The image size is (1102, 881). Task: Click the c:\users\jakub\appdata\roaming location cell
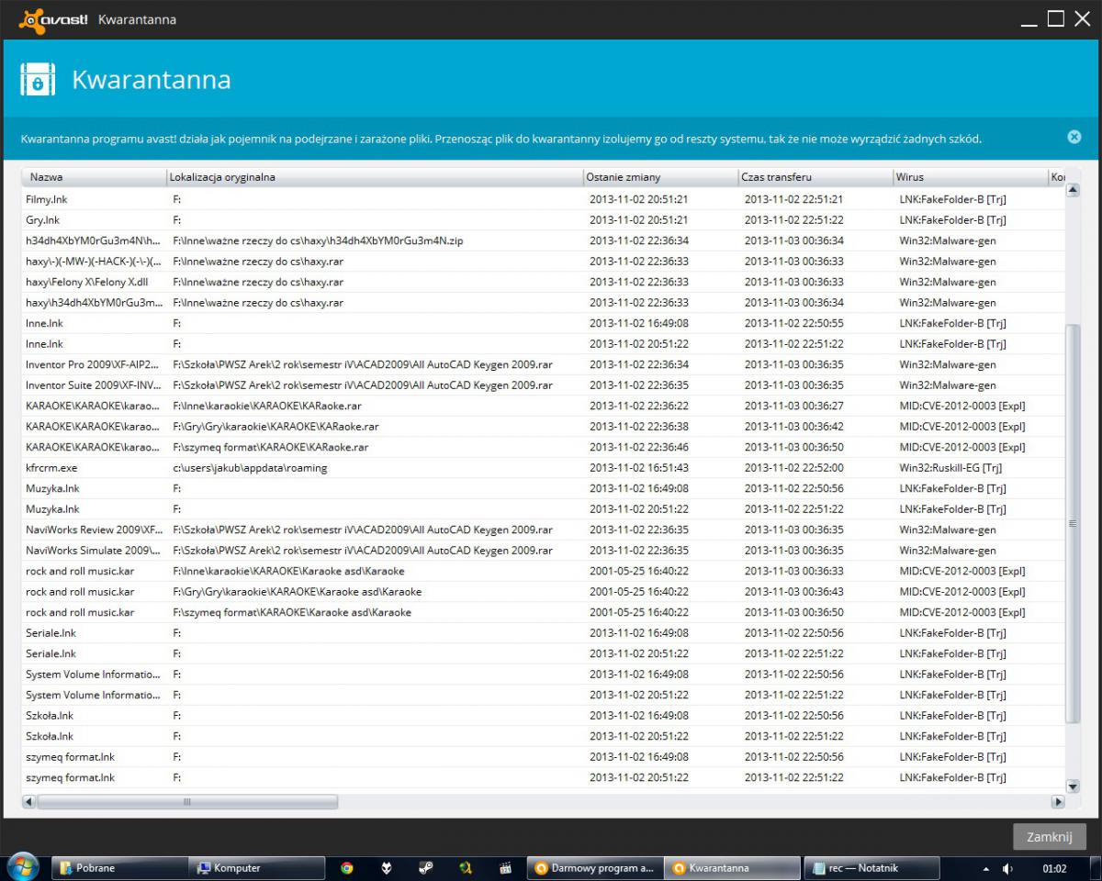[250, 468]
